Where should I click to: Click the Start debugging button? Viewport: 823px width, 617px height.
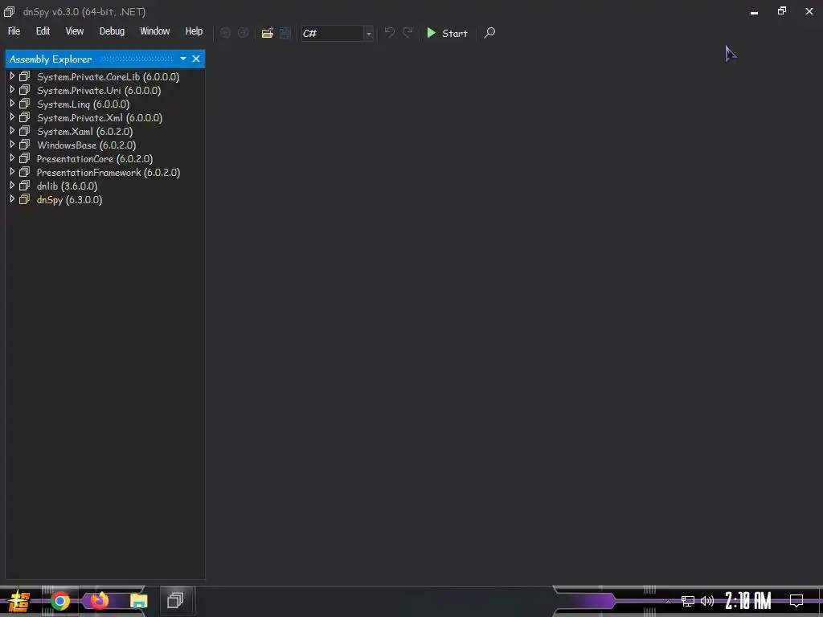pyautogui.click(x=447, y=33)
